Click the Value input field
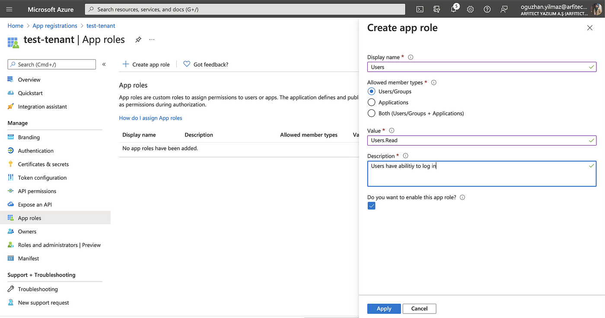The width and height of the screenshot is (605, 318). click(x=478, y=140)
